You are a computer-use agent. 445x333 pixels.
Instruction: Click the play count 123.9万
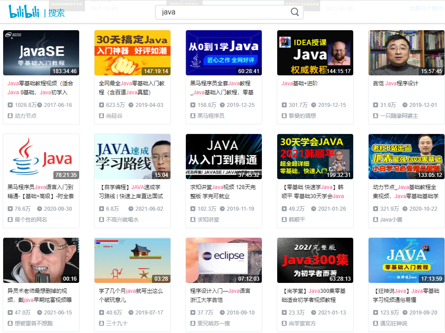point(390,313)
